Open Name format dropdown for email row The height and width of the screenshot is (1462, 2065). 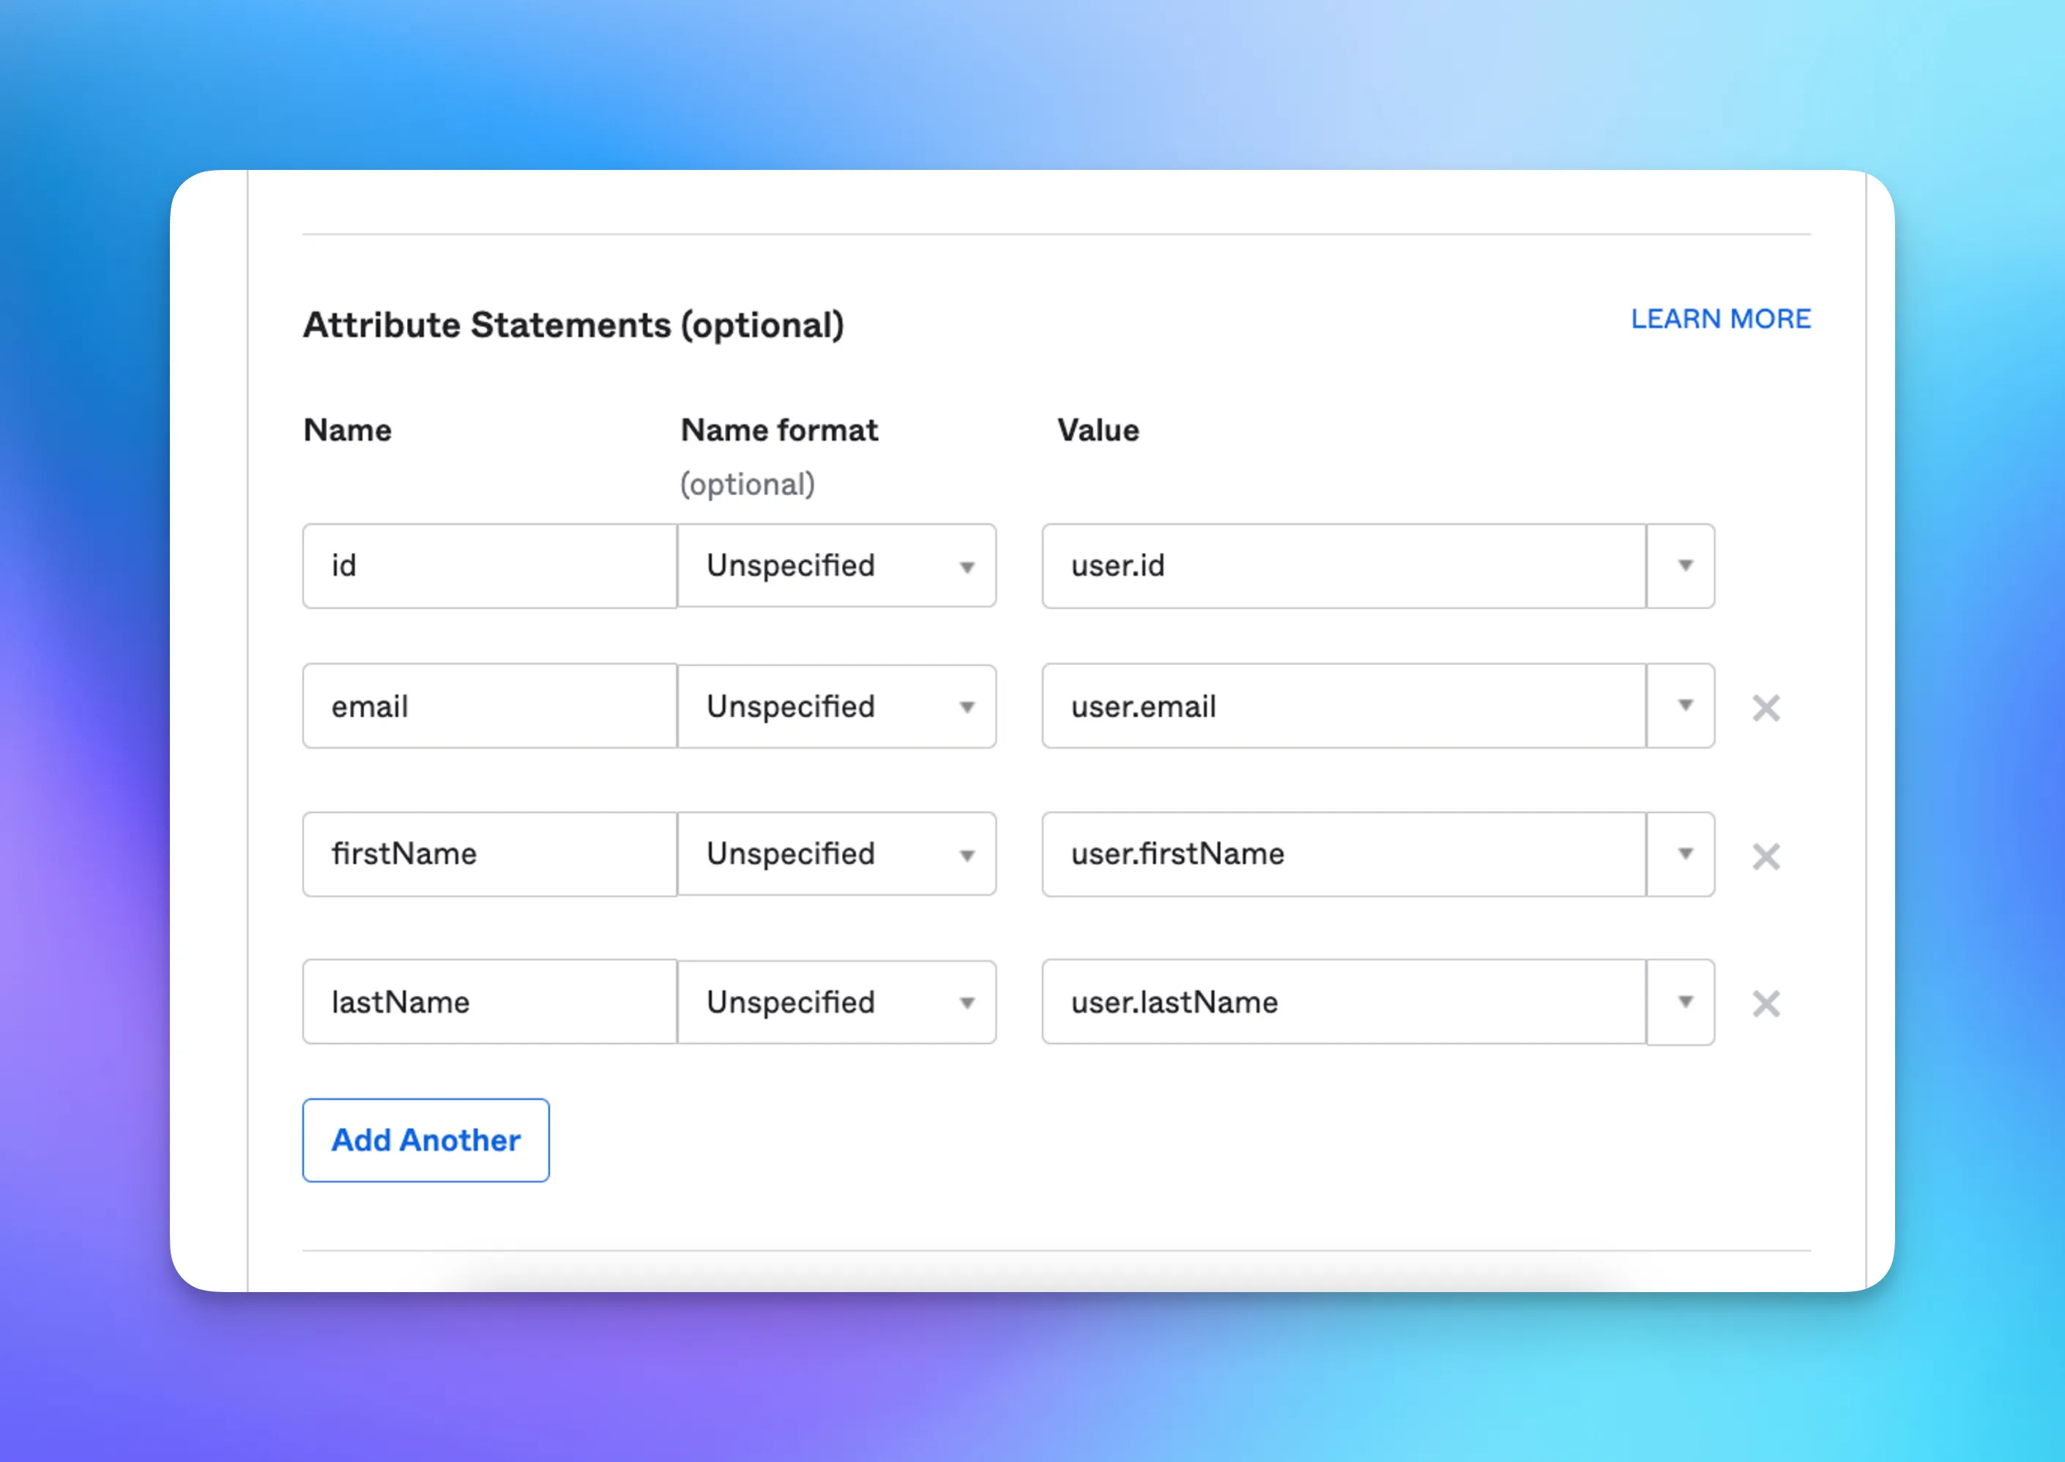point(837,707)
